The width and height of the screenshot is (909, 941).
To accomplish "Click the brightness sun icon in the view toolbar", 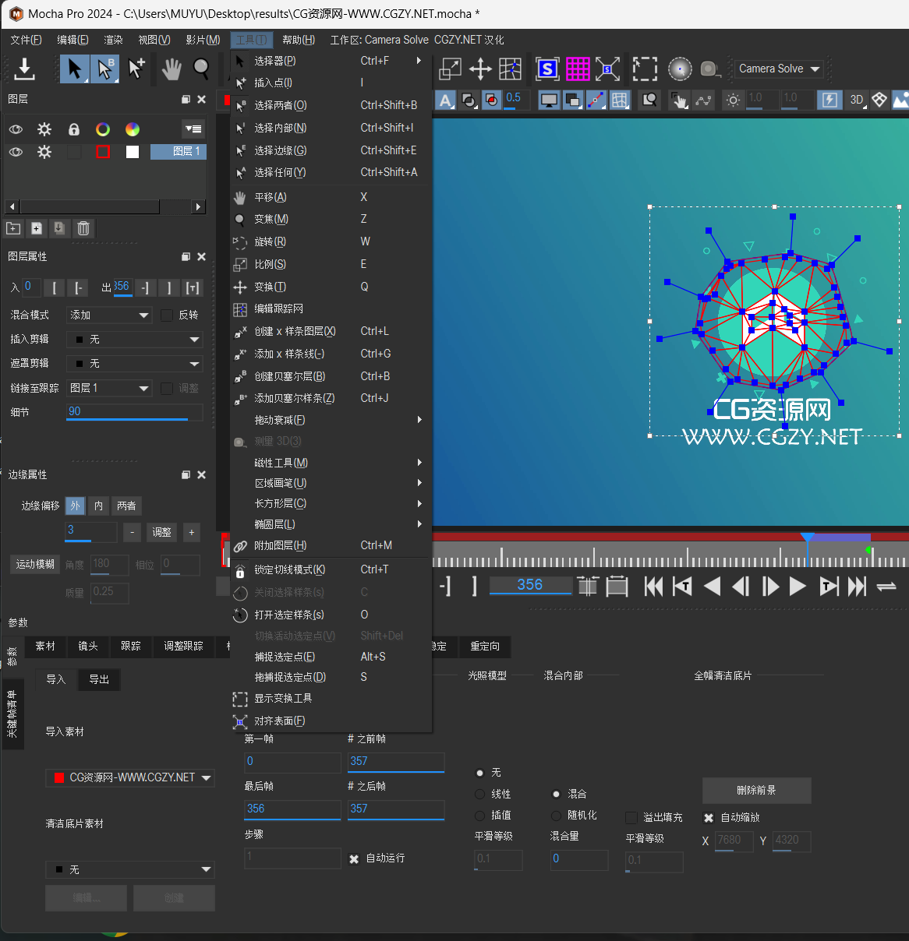I will click(733, 100).
